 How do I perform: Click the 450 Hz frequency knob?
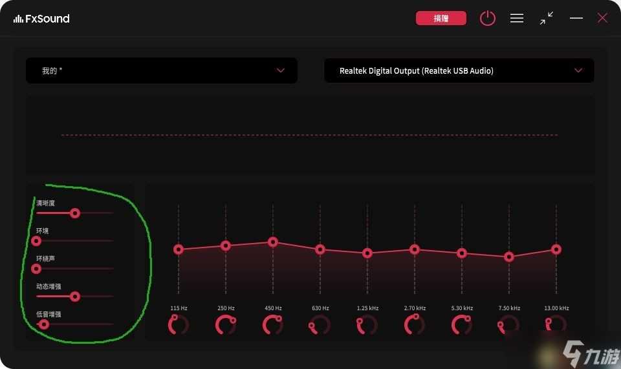(272, 324)
